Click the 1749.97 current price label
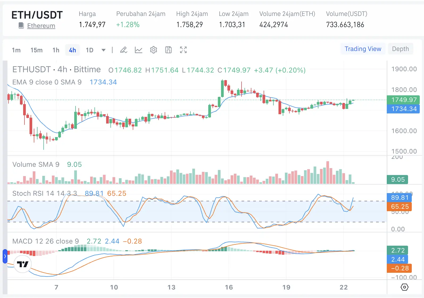Screen dimensions: 424x298 (403, 100)
